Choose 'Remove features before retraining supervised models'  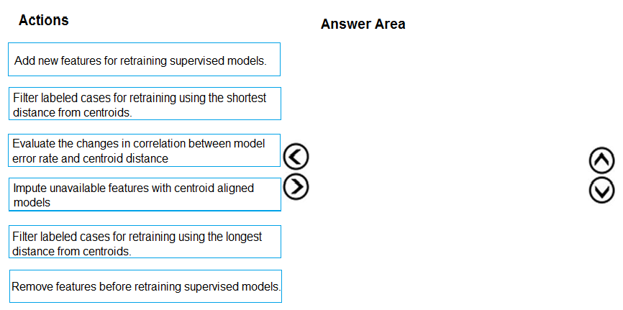click(x=145, y=286)
